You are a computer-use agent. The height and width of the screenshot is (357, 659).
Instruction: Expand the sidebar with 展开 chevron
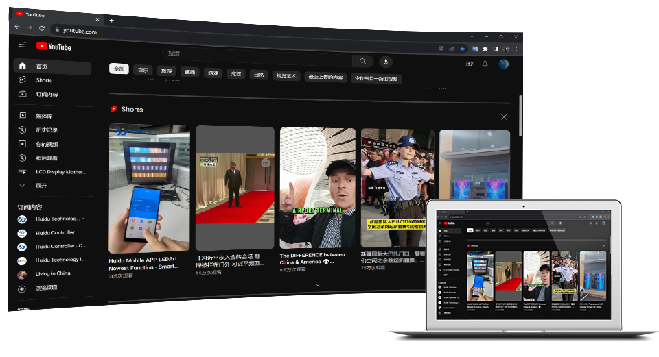[x=41, y=186]
